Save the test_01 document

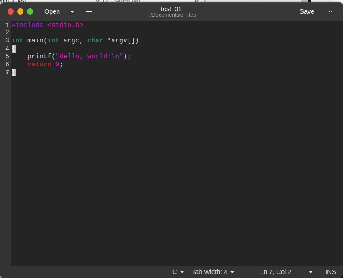coord(307,11)
